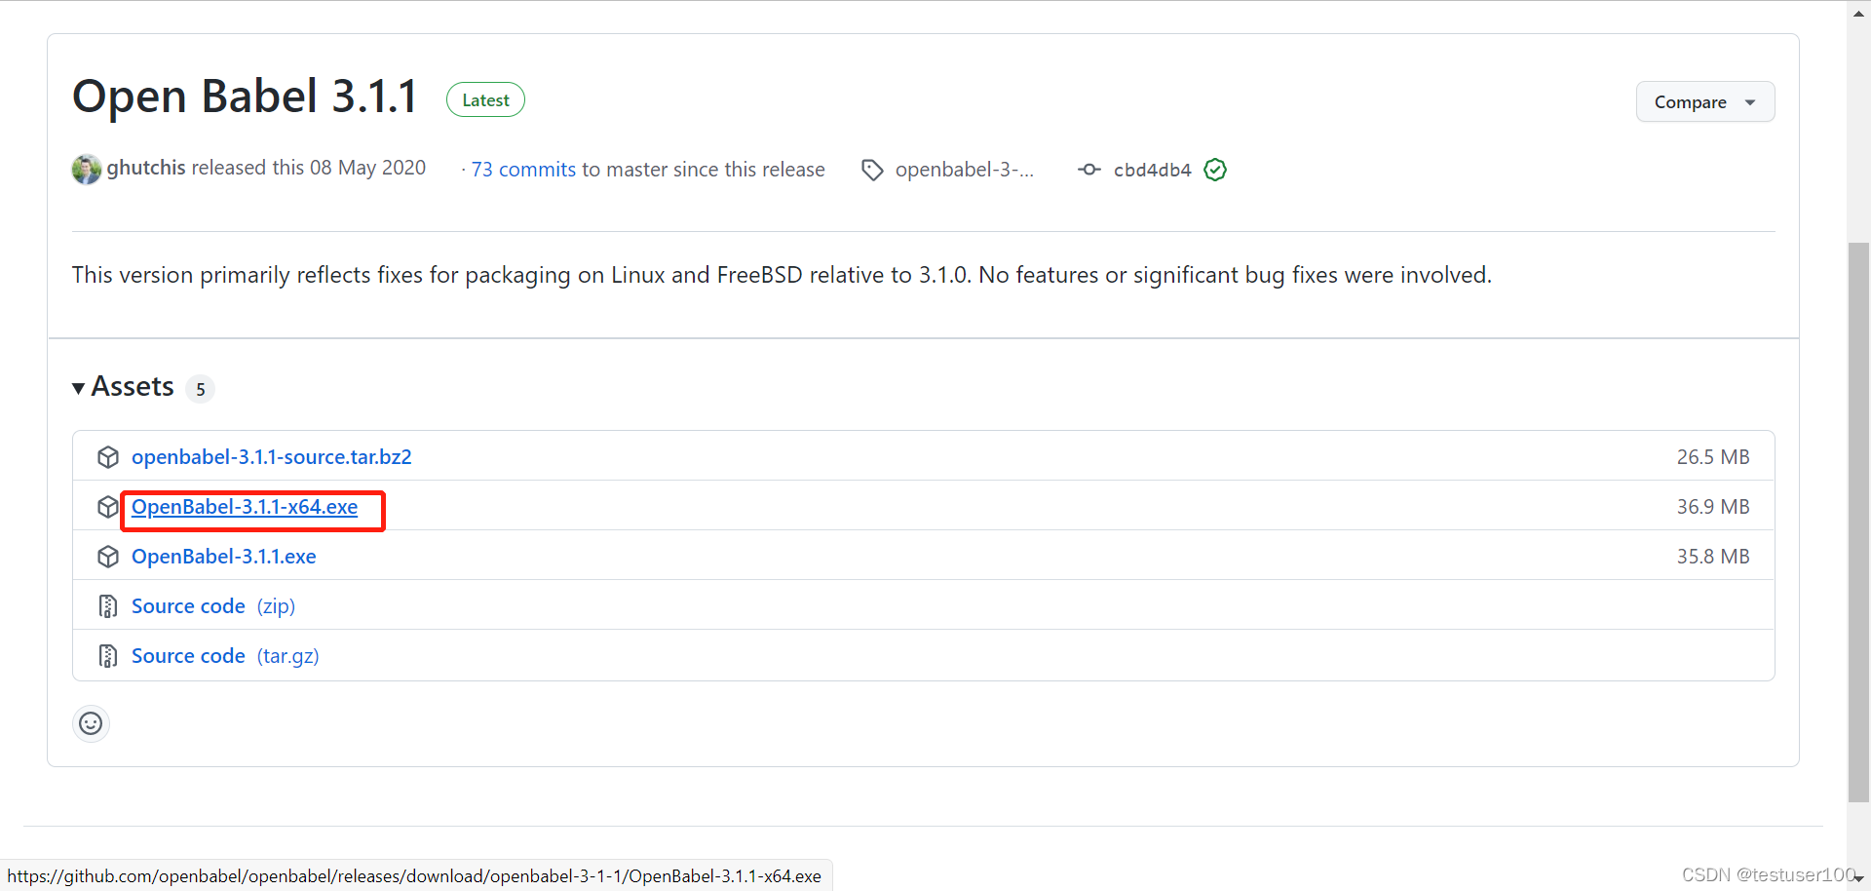Click the Latest release badge
This screenshot has width=1871, height=891.
pyautogui.click(x=485, y=99)
